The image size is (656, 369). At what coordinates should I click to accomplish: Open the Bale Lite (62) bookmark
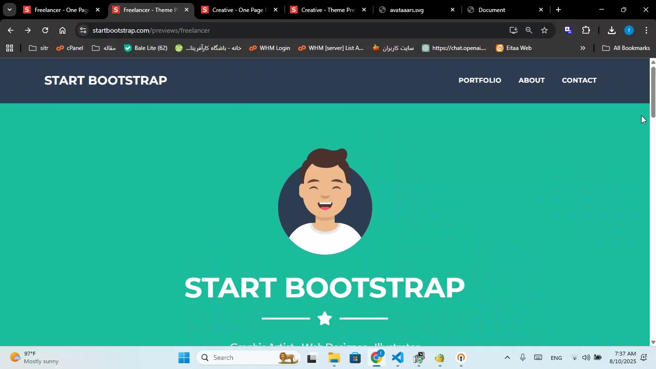tap(146, 48)
